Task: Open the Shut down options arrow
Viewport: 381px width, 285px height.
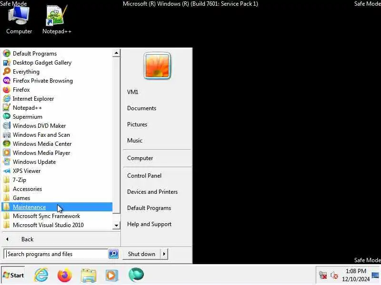Action: point(164,254)
